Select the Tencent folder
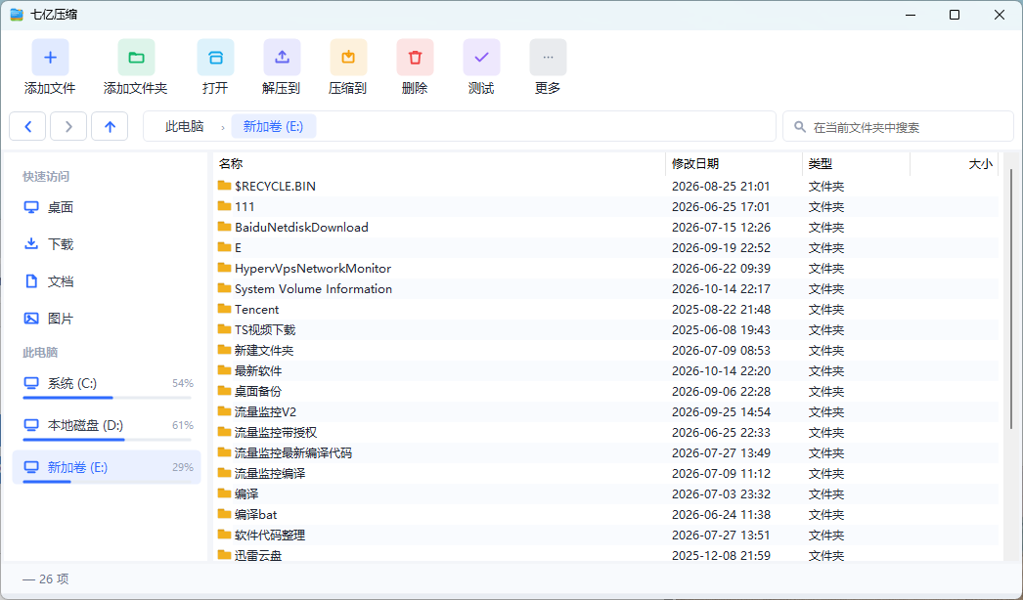1023x600 pixels. point(606,310)
